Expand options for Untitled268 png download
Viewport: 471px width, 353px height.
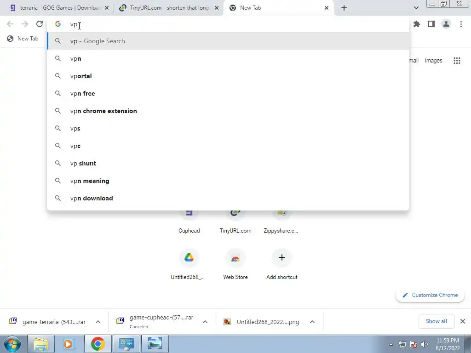click(x=312, y=322)
